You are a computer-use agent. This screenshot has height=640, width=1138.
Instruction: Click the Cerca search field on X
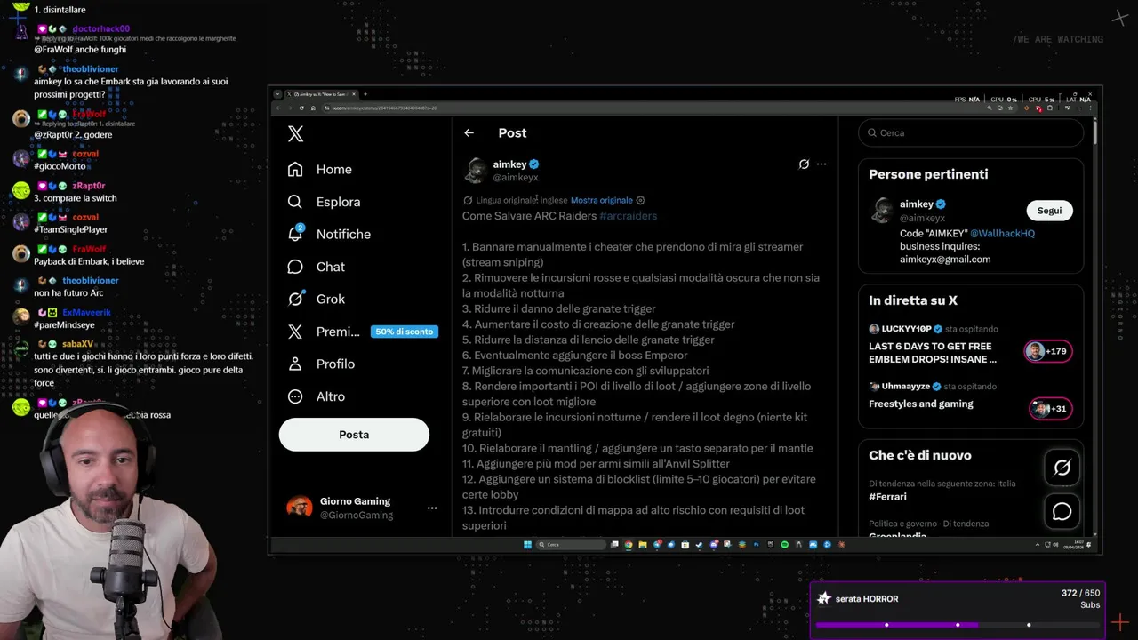[x=971, y=132]
